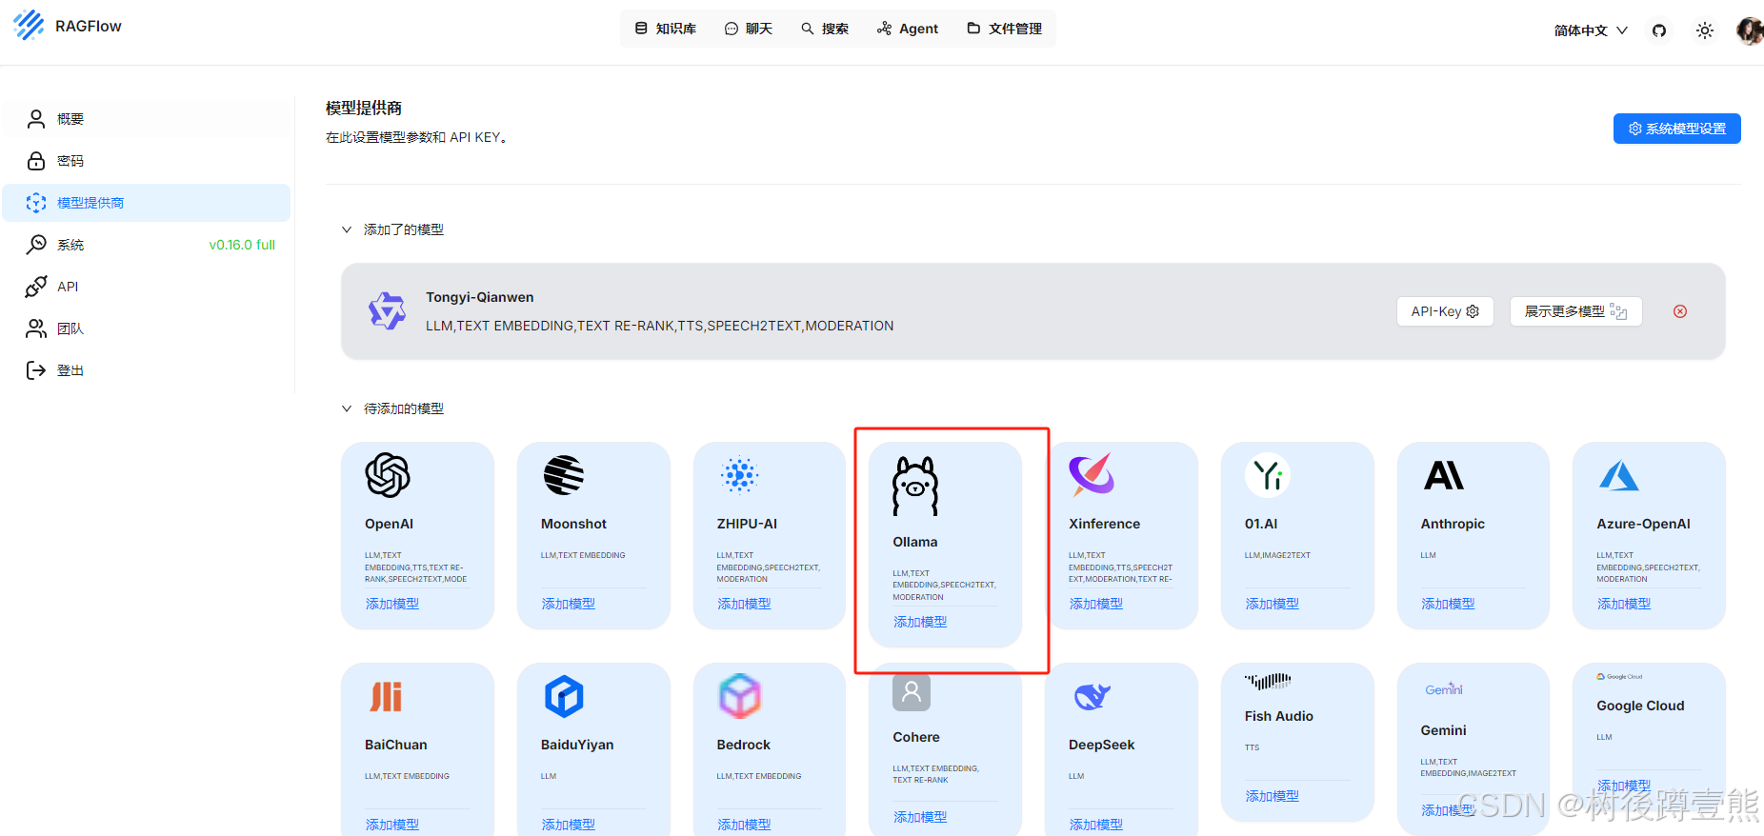
Task: Select 模型提供商 in the sidebar
Action: pos(147,203)
